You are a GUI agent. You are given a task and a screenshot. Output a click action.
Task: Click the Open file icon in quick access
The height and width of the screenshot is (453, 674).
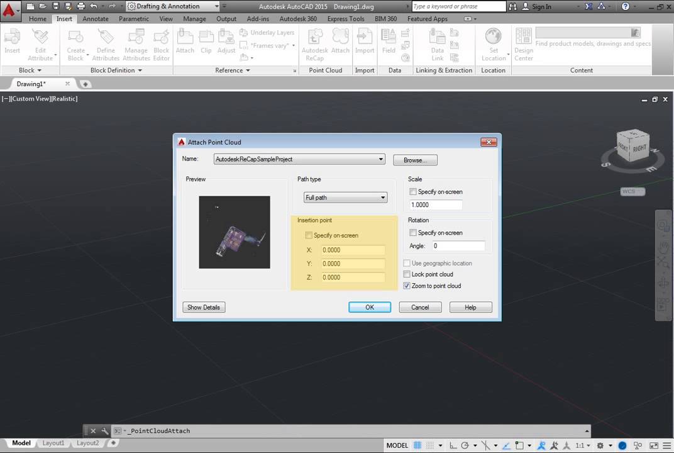pos(43,6)
